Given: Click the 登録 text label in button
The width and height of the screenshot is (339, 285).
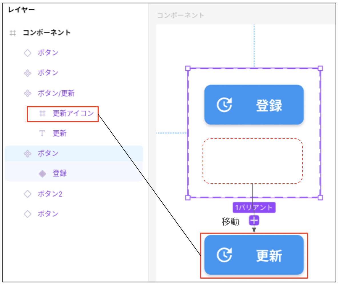Looking at the screenshot, I should (x=269, y=105).
